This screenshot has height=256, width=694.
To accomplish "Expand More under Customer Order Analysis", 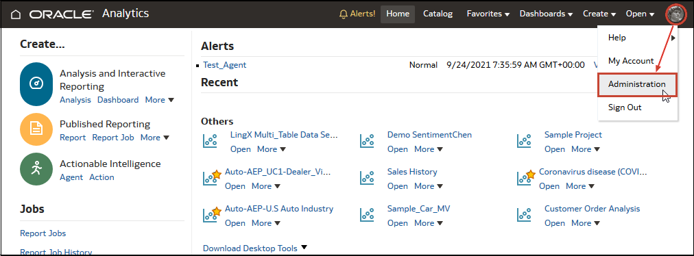I will [x=586, y=223].
